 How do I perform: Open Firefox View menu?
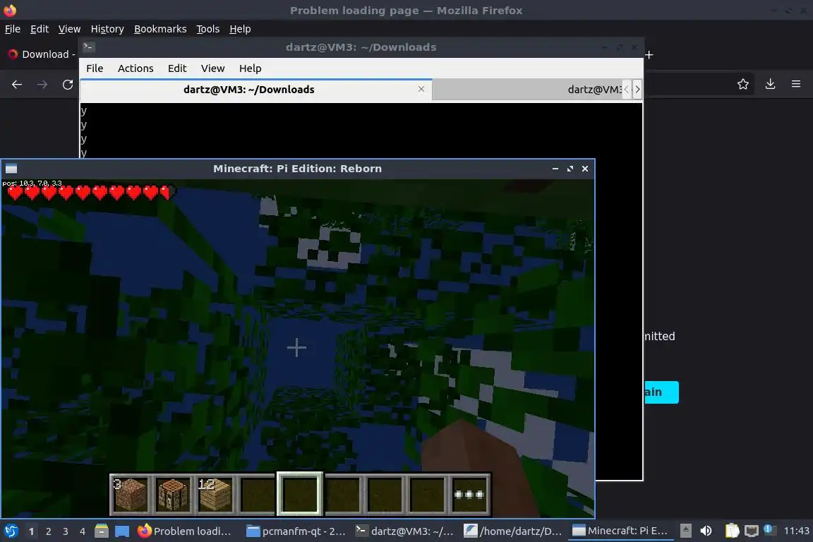click(x=69, y=29)
